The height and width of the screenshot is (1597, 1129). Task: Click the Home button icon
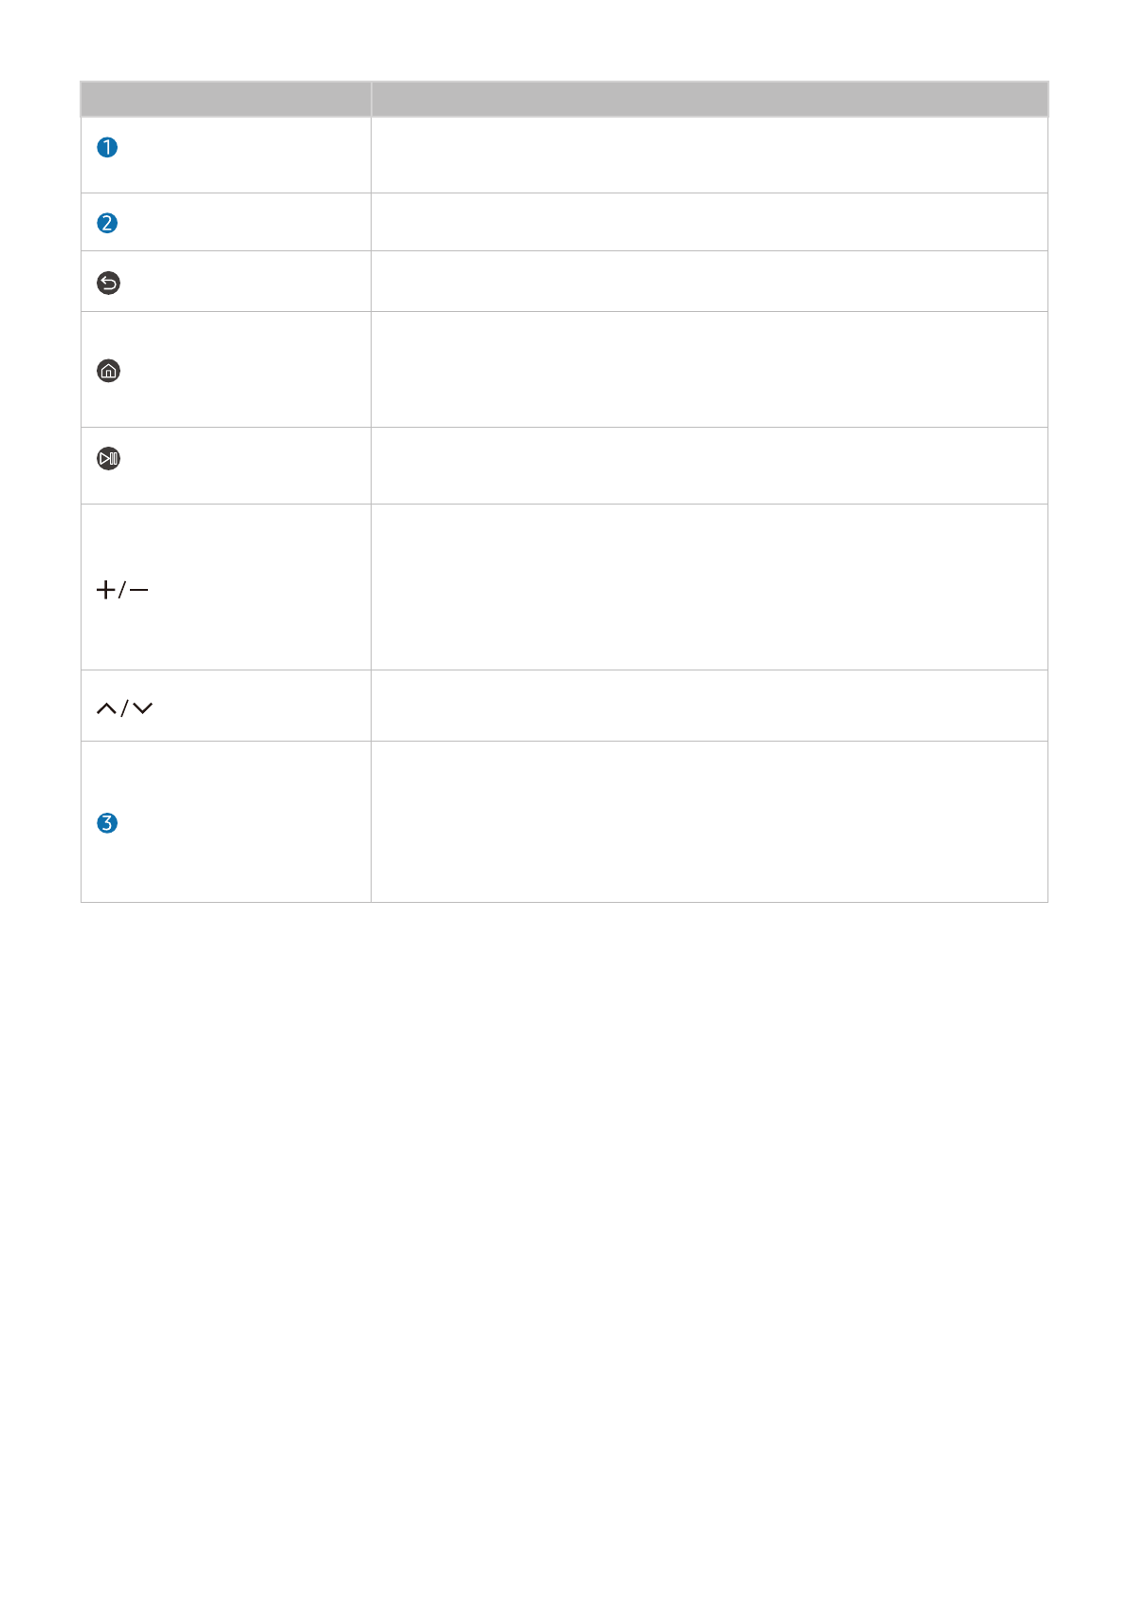coord(109,371)
